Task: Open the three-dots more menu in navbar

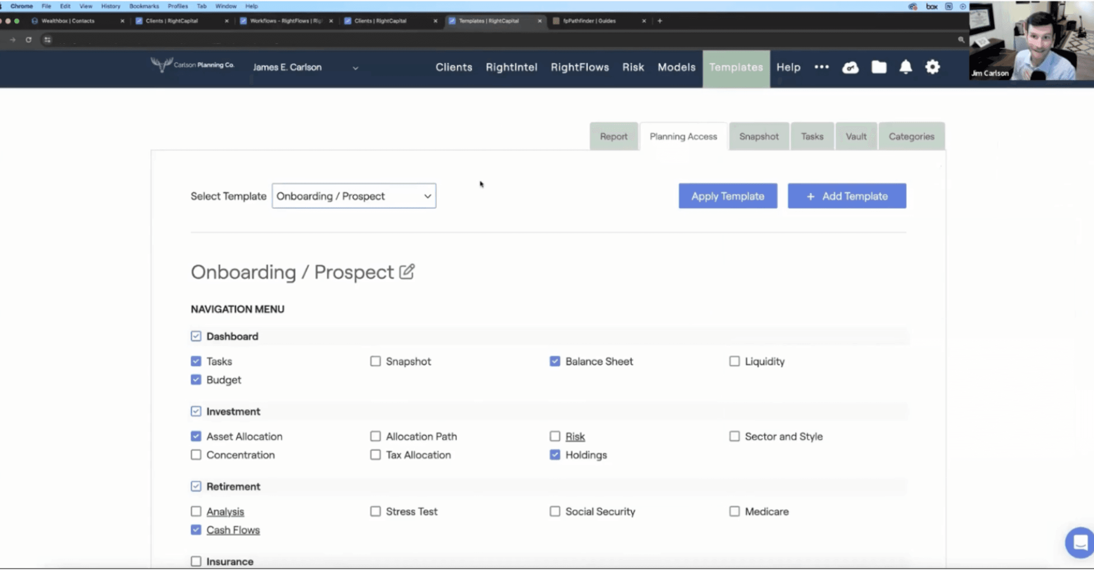Action: [821, 67]
